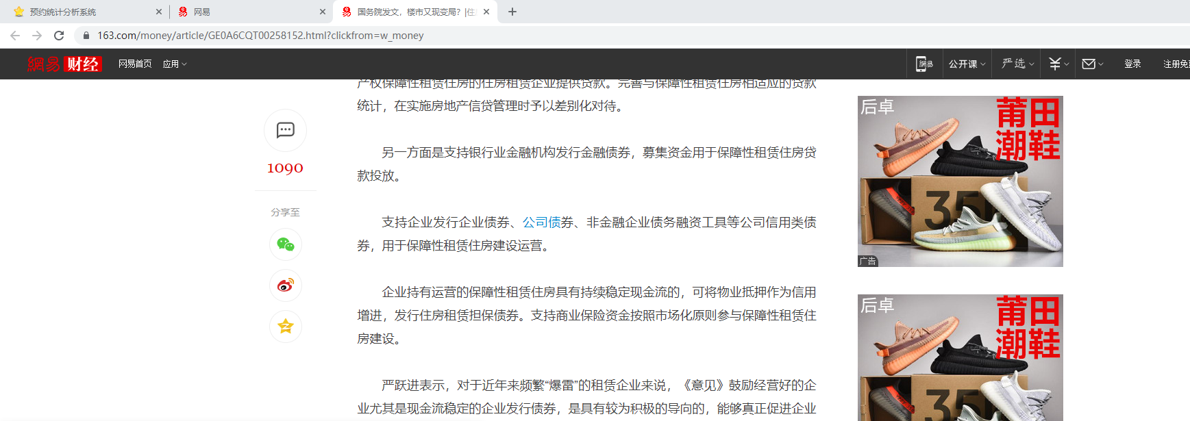Open the mail envelope dropdown
This screenshot has height=421, width=1190.
[1092, 64]
